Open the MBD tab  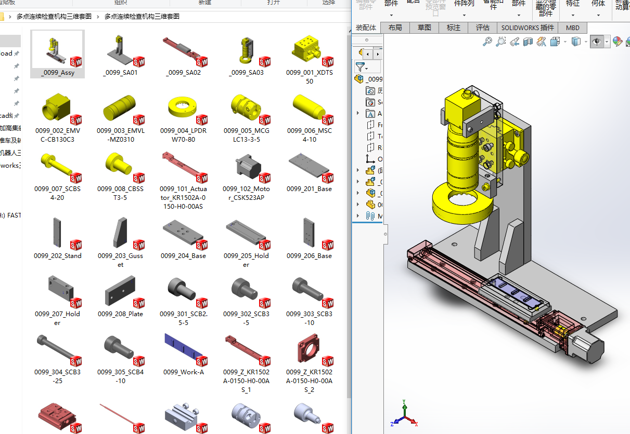pos(573,28)
